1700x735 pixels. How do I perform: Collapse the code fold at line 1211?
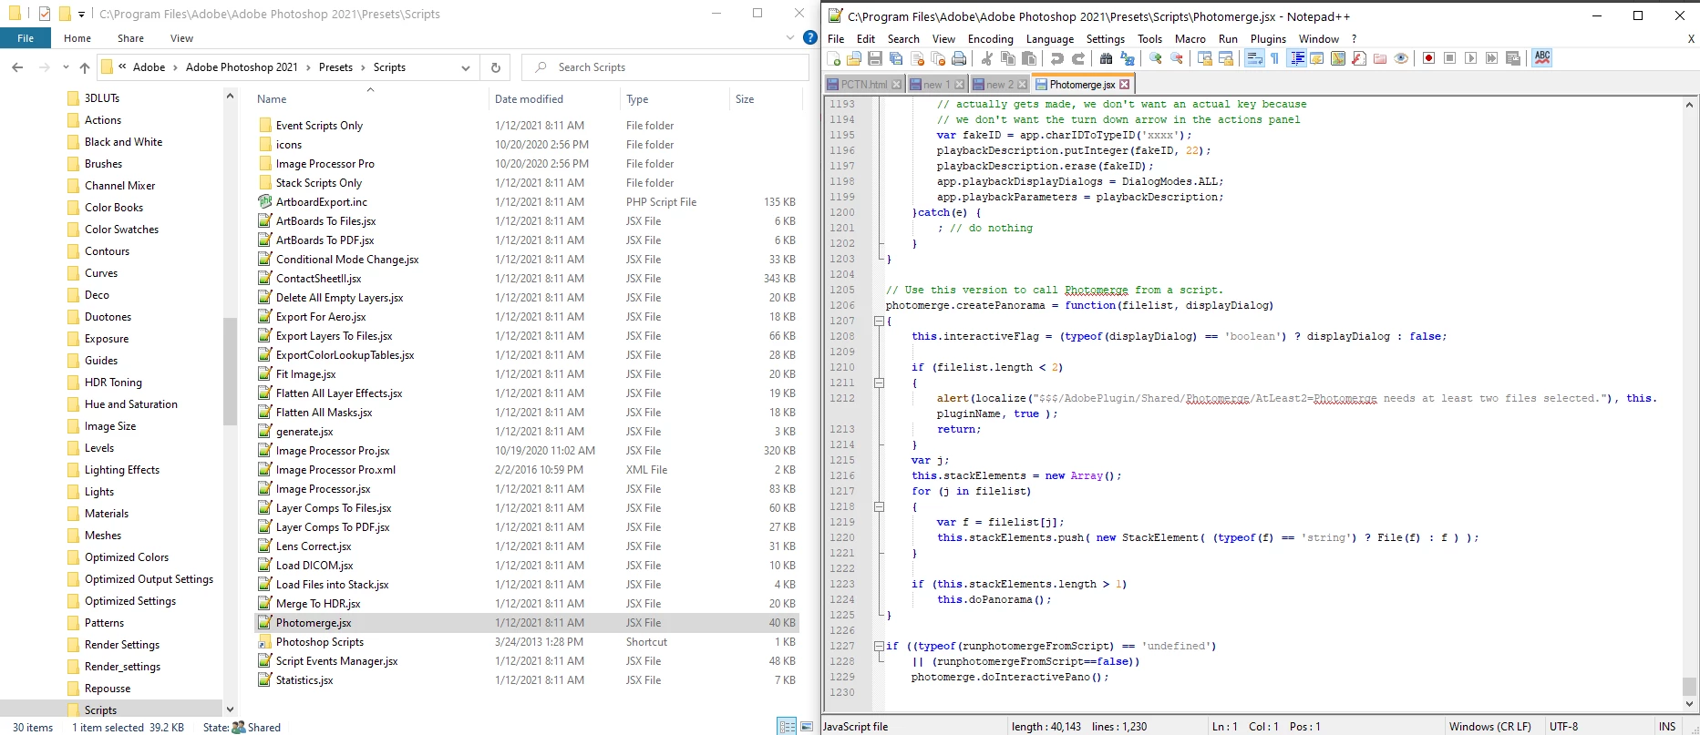[x=879, y=383]
